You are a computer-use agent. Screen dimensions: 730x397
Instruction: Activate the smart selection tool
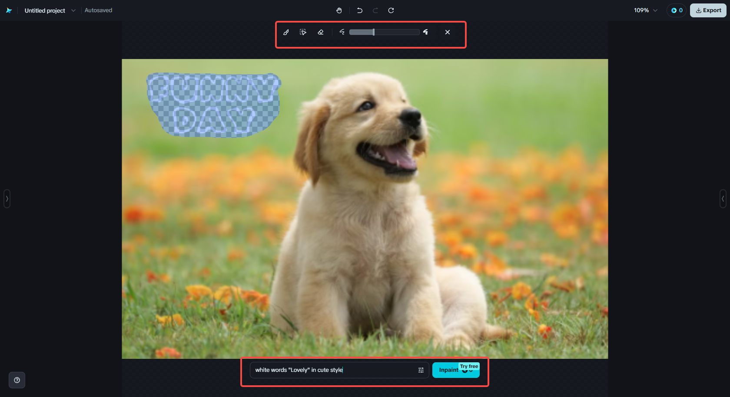(303, 32)
